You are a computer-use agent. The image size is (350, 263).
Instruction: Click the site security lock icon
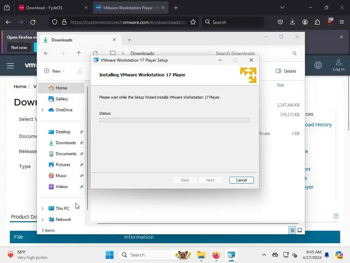pos(64,22)
